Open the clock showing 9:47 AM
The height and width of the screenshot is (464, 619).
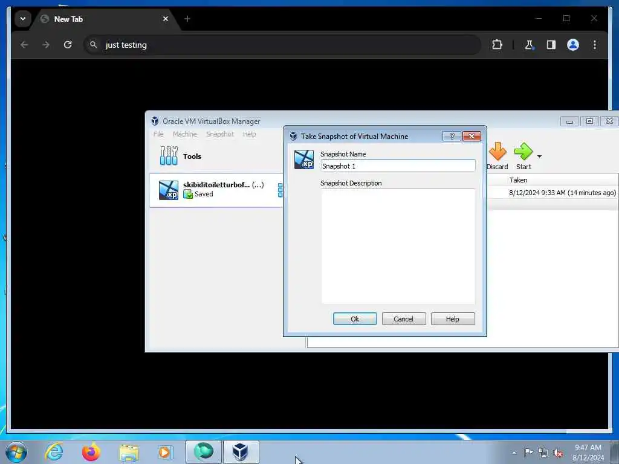click(x=588, y=452)
